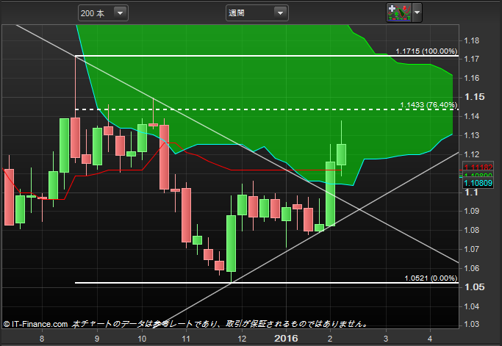Click the add indicator chart icon
Screen dimensions: 502x346
pos(399,12)
